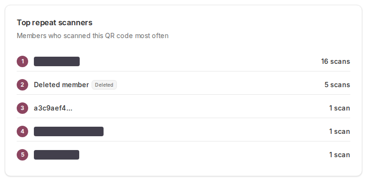Click the 1 scan count for a3c9aef4
The image size is (367, 181).
(340, 108)
